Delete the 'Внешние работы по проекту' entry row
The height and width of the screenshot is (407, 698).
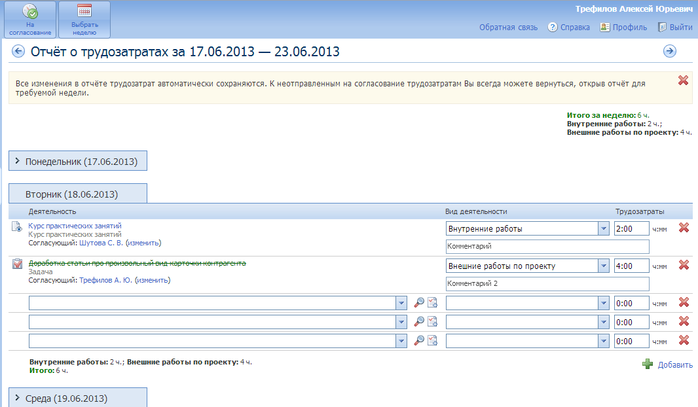click(x=684, y=265)
